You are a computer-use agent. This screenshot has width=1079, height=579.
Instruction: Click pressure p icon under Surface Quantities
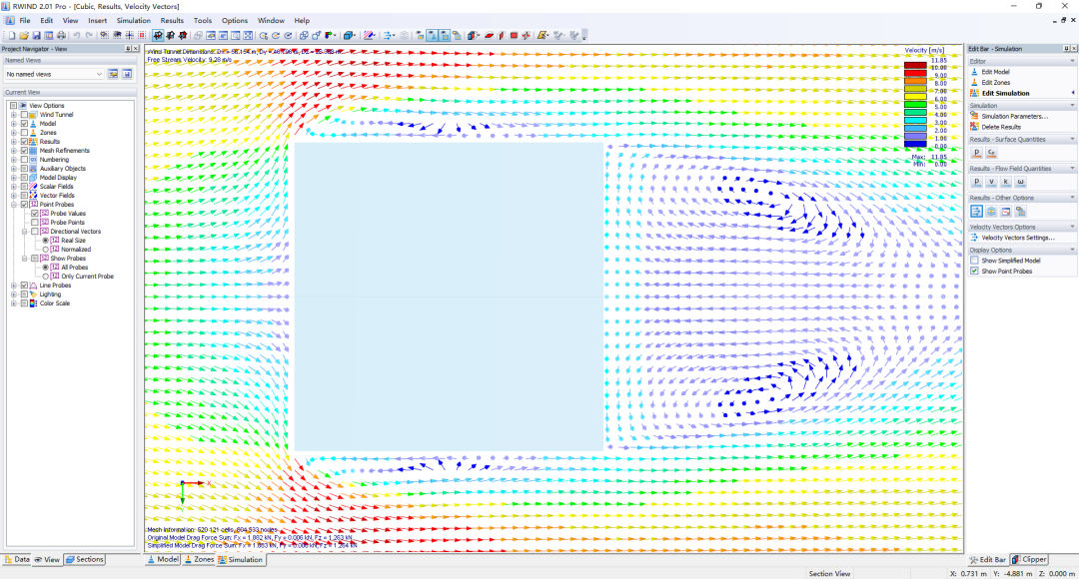click(976, 153)
